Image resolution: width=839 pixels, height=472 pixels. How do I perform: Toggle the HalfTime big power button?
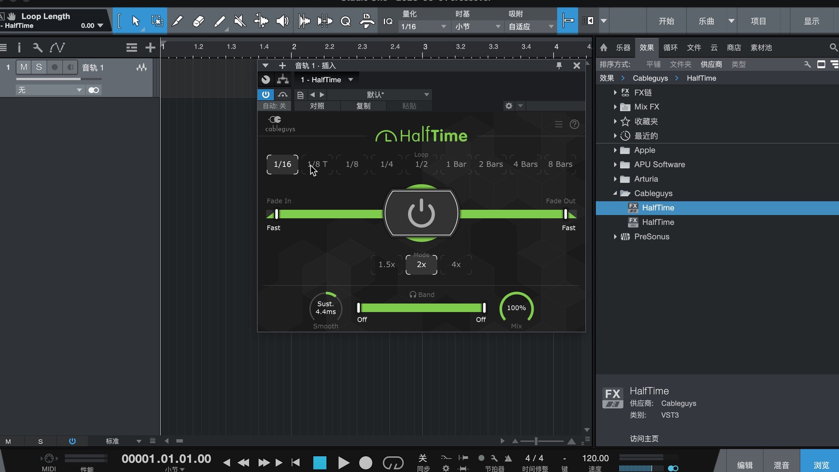point(421,213)
